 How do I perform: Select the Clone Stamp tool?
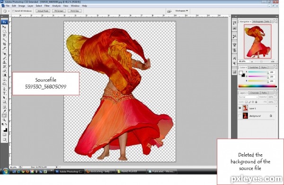pos(4,62)
